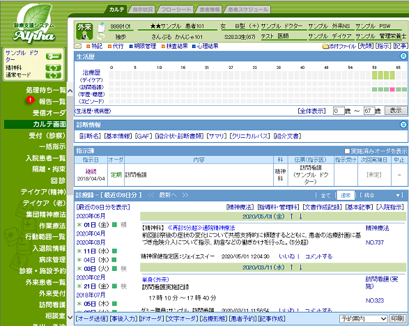
Task: Switch 通常モード with green arrow icon
Action: pos(54,76)
